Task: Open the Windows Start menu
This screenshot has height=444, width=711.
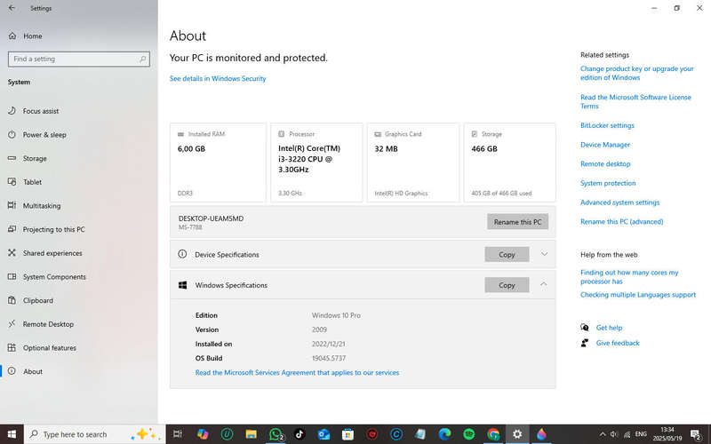Action: (12, 434)
